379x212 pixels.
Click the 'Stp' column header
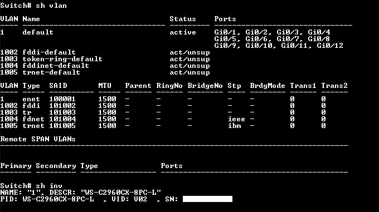[x=234, y=86]
